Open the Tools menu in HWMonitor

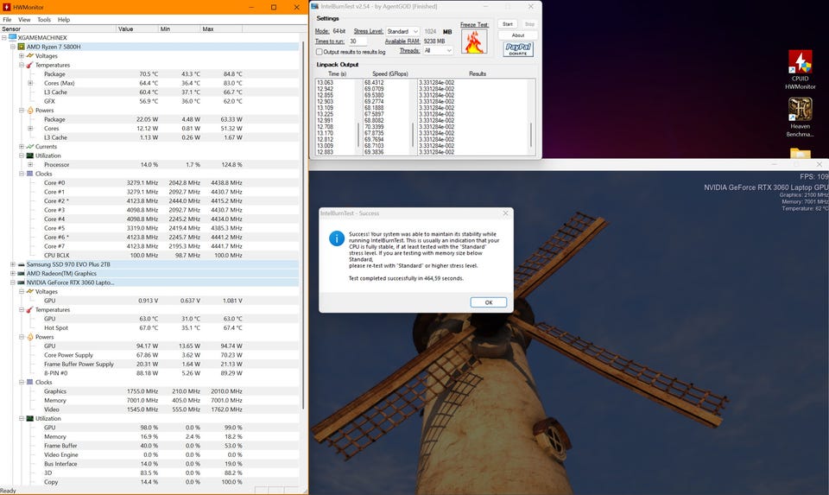[43, 19]
